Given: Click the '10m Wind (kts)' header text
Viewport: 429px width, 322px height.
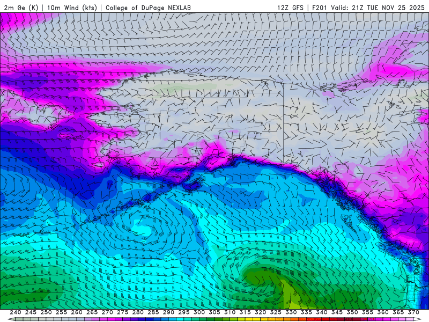Looking at the screenshot, I should pyautogui.click(x=72, y=8).
